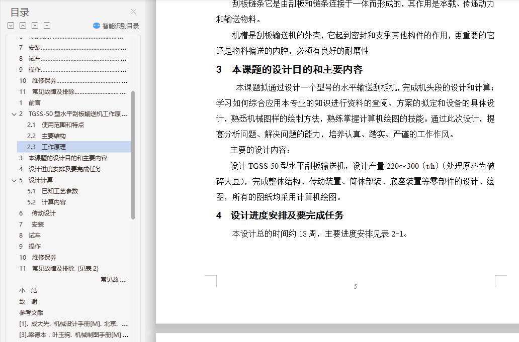Click the collapse-all up-arrow outline icon
This screenshot has width=519, height=342.
(23, 26)
